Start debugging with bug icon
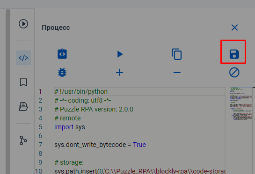The width and height of the screenshot is (255, 174). pos(62,72)
